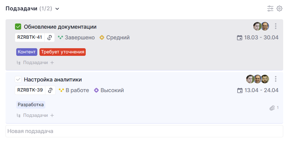Open three-dot menu for Настройка аналитики
The height and width of the screenshot is (144, 289).
276,79
